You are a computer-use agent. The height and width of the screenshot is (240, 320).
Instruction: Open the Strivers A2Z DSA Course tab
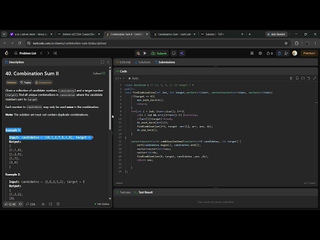tap(79, 34)
